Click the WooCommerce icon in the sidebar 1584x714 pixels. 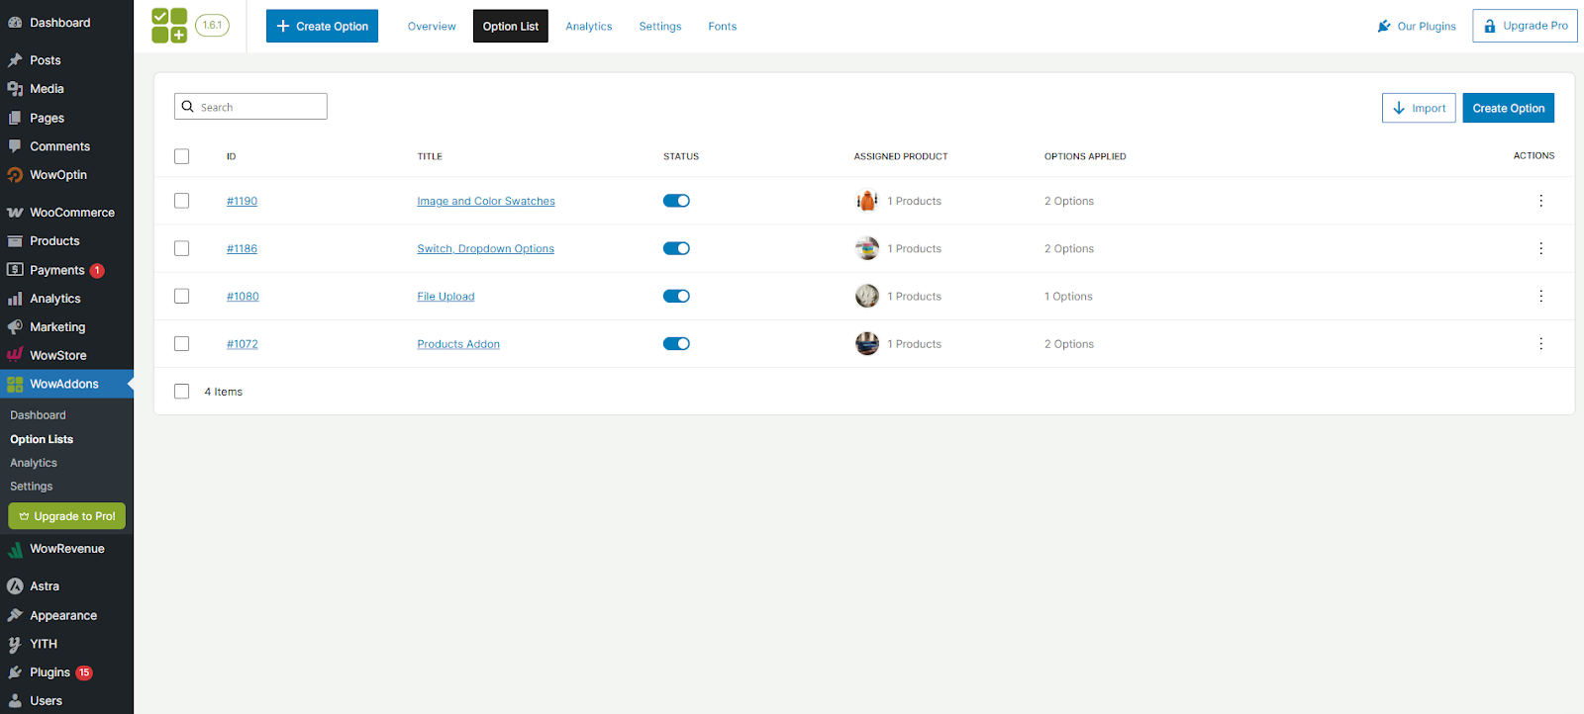click(x=15, y=213)
